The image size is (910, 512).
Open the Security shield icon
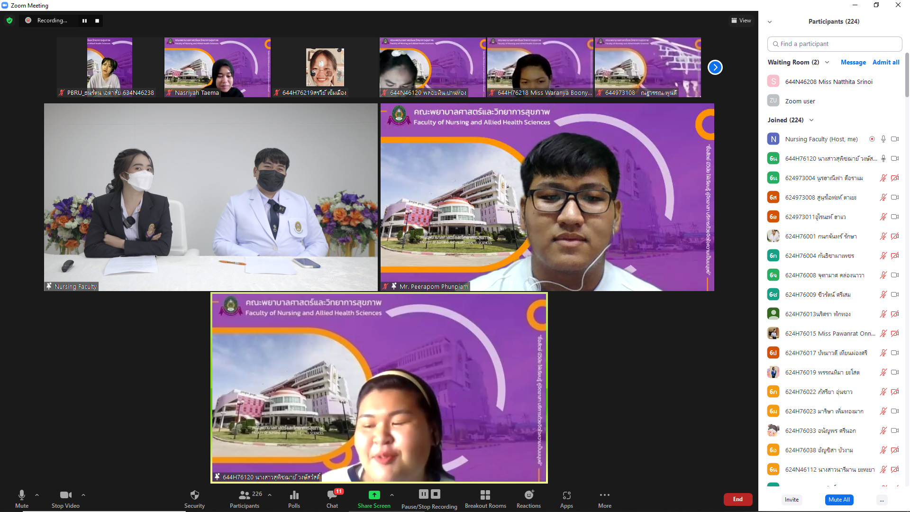(x=194, y=495)
